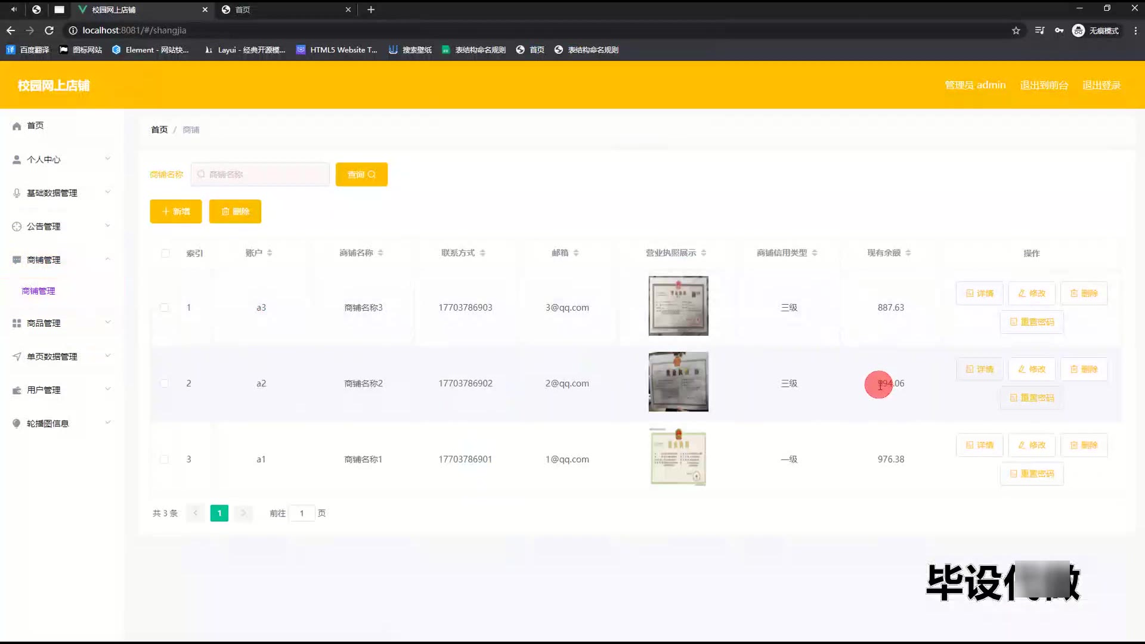Viewport: 1145px width, 644px height.
Task: Sort by 邮箱 column
Action: coord(576,253)
